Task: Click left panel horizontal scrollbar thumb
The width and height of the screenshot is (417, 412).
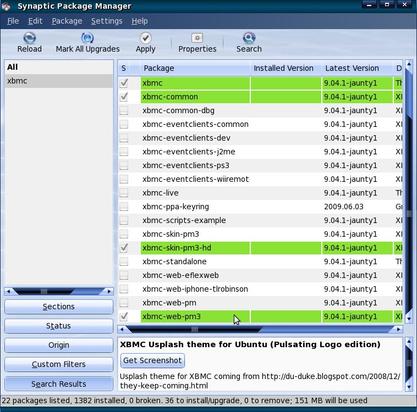Action: (44, 291)
